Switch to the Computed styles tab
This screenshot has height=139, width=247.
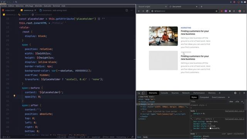point(204,97)
